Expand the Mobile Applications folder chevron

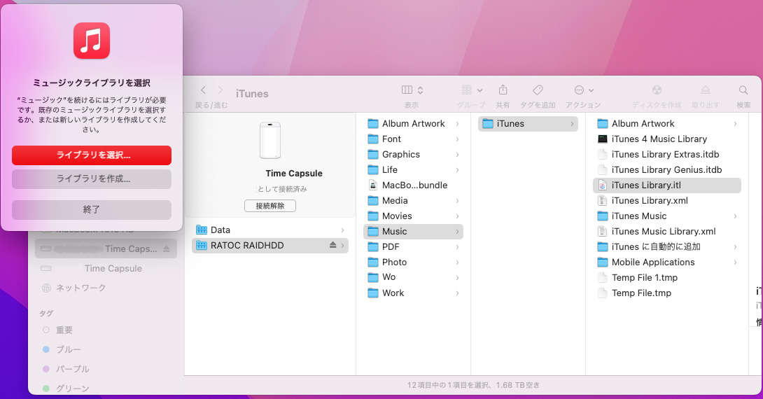pos(735,262)
